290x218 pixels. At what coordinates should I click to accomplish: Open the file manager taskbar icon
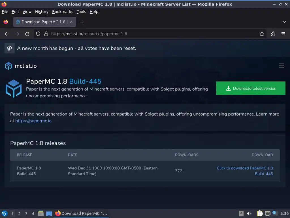41,213
